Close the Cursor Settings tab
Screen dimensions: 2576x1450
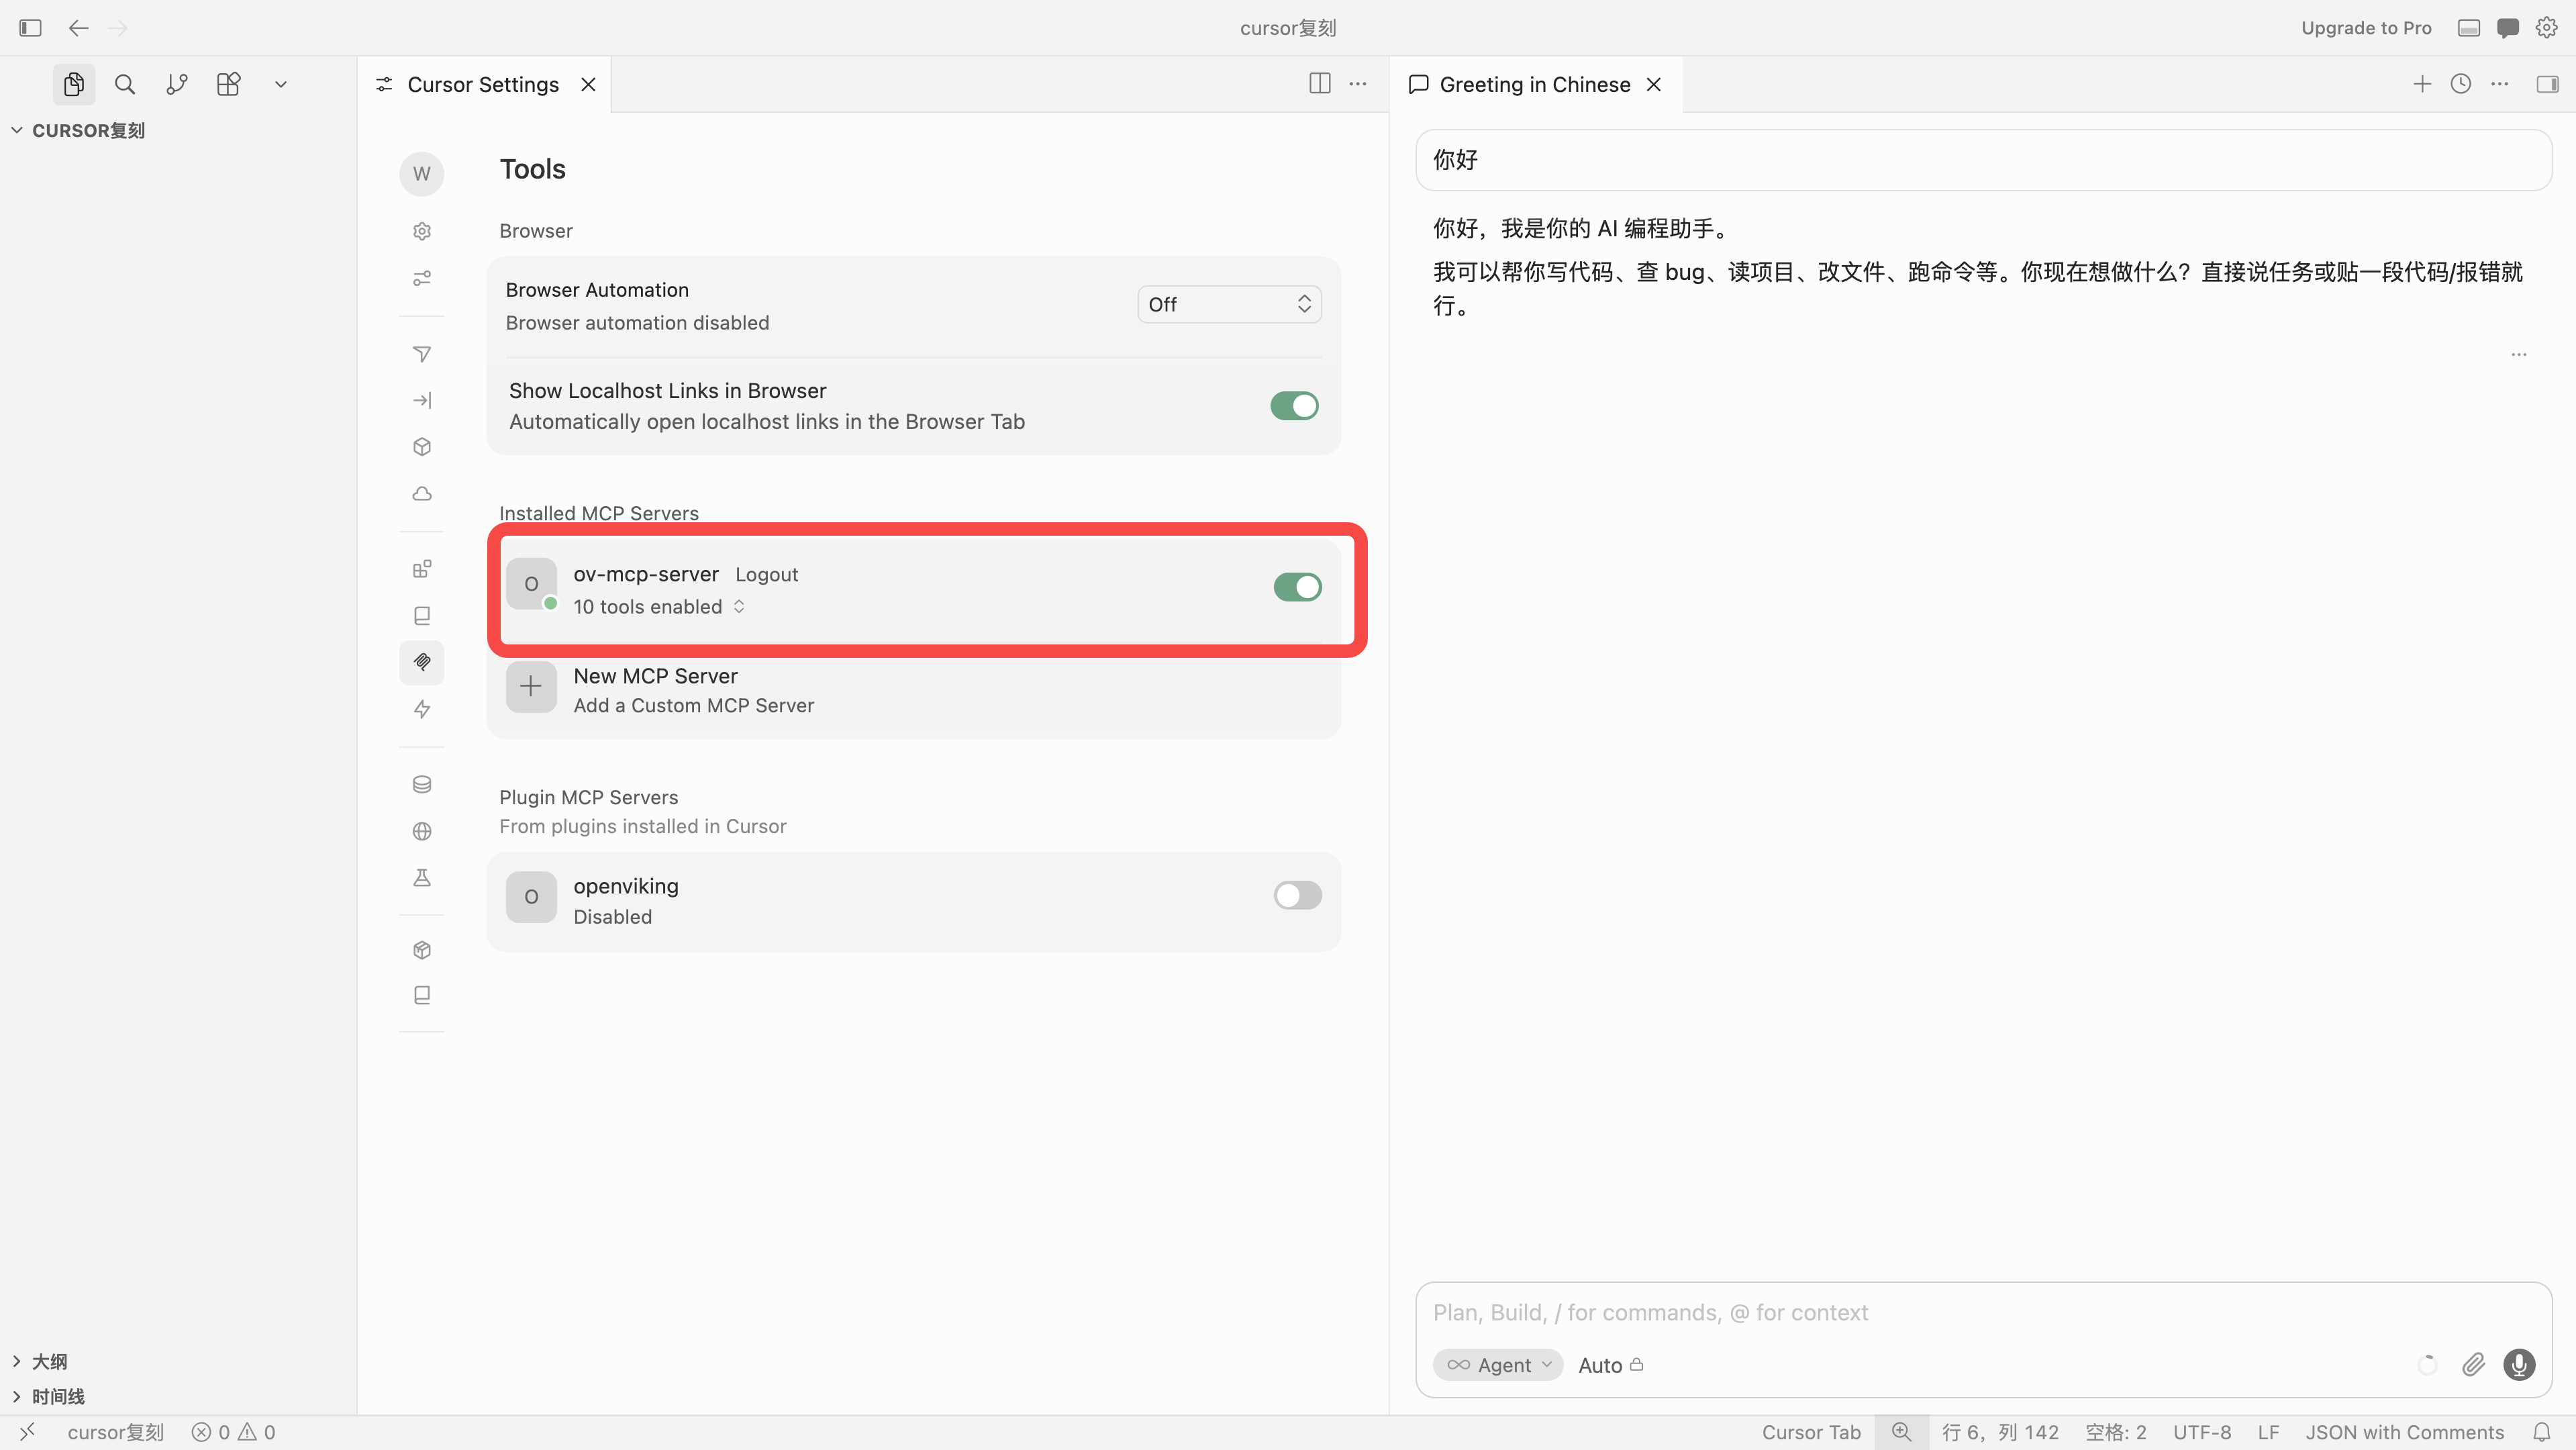pyautogui.click(x=589, y=84)
